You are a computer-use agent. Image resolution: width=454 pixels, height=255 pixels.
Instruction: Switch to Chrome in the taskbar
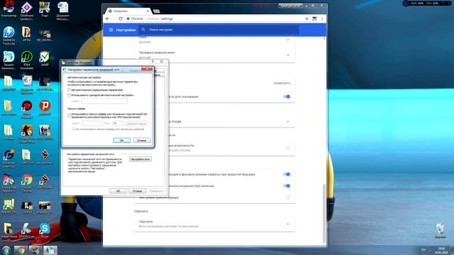coord(21,250)
